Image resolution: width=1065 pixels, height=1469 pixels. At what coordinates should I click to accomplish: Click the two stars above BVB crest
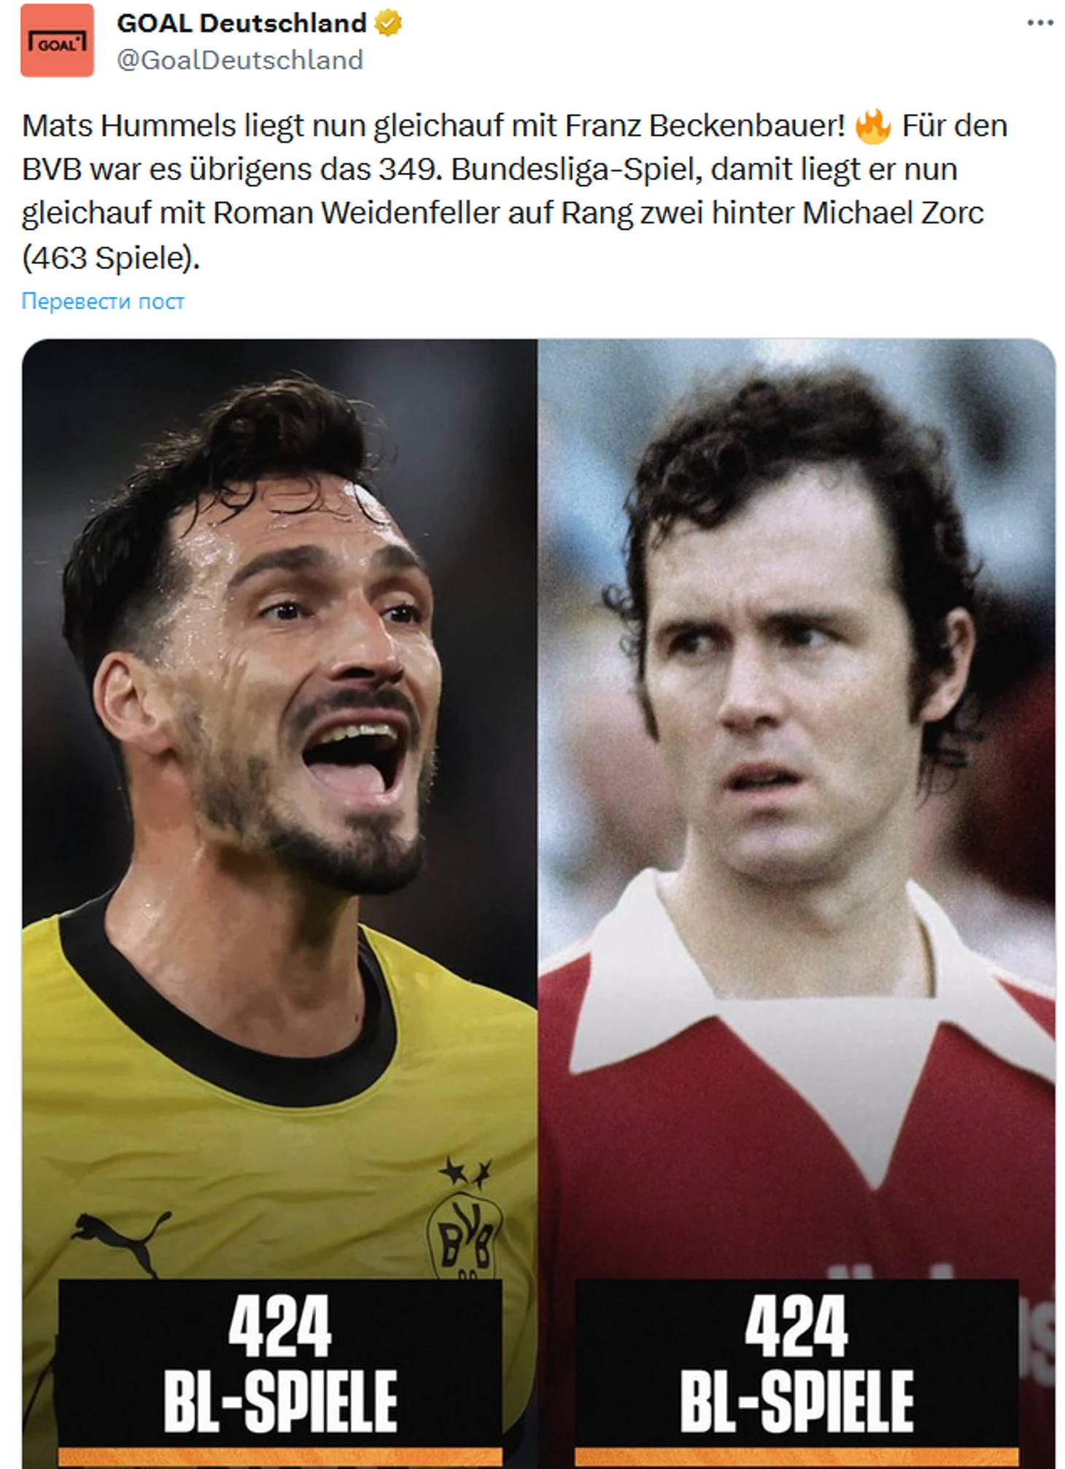465,1174
